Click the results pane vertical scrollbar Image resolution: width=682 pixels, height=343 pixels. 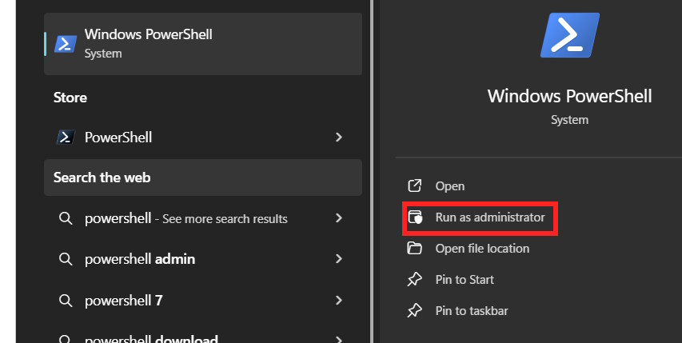[x=372, y=171]
